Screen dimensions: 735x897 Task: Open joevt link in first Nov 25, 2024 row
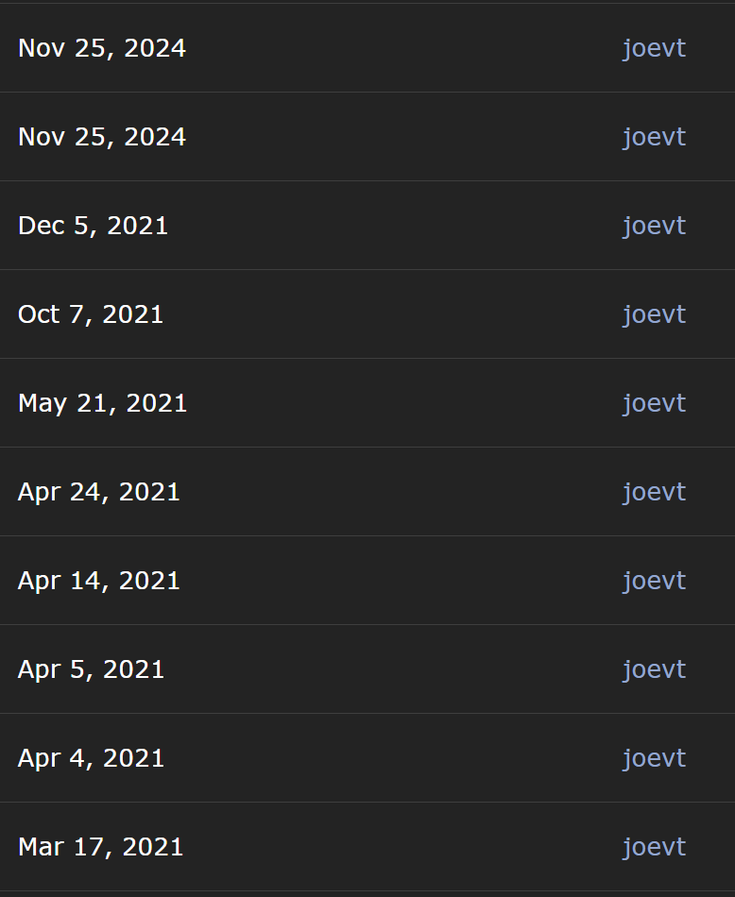point(655,48)
